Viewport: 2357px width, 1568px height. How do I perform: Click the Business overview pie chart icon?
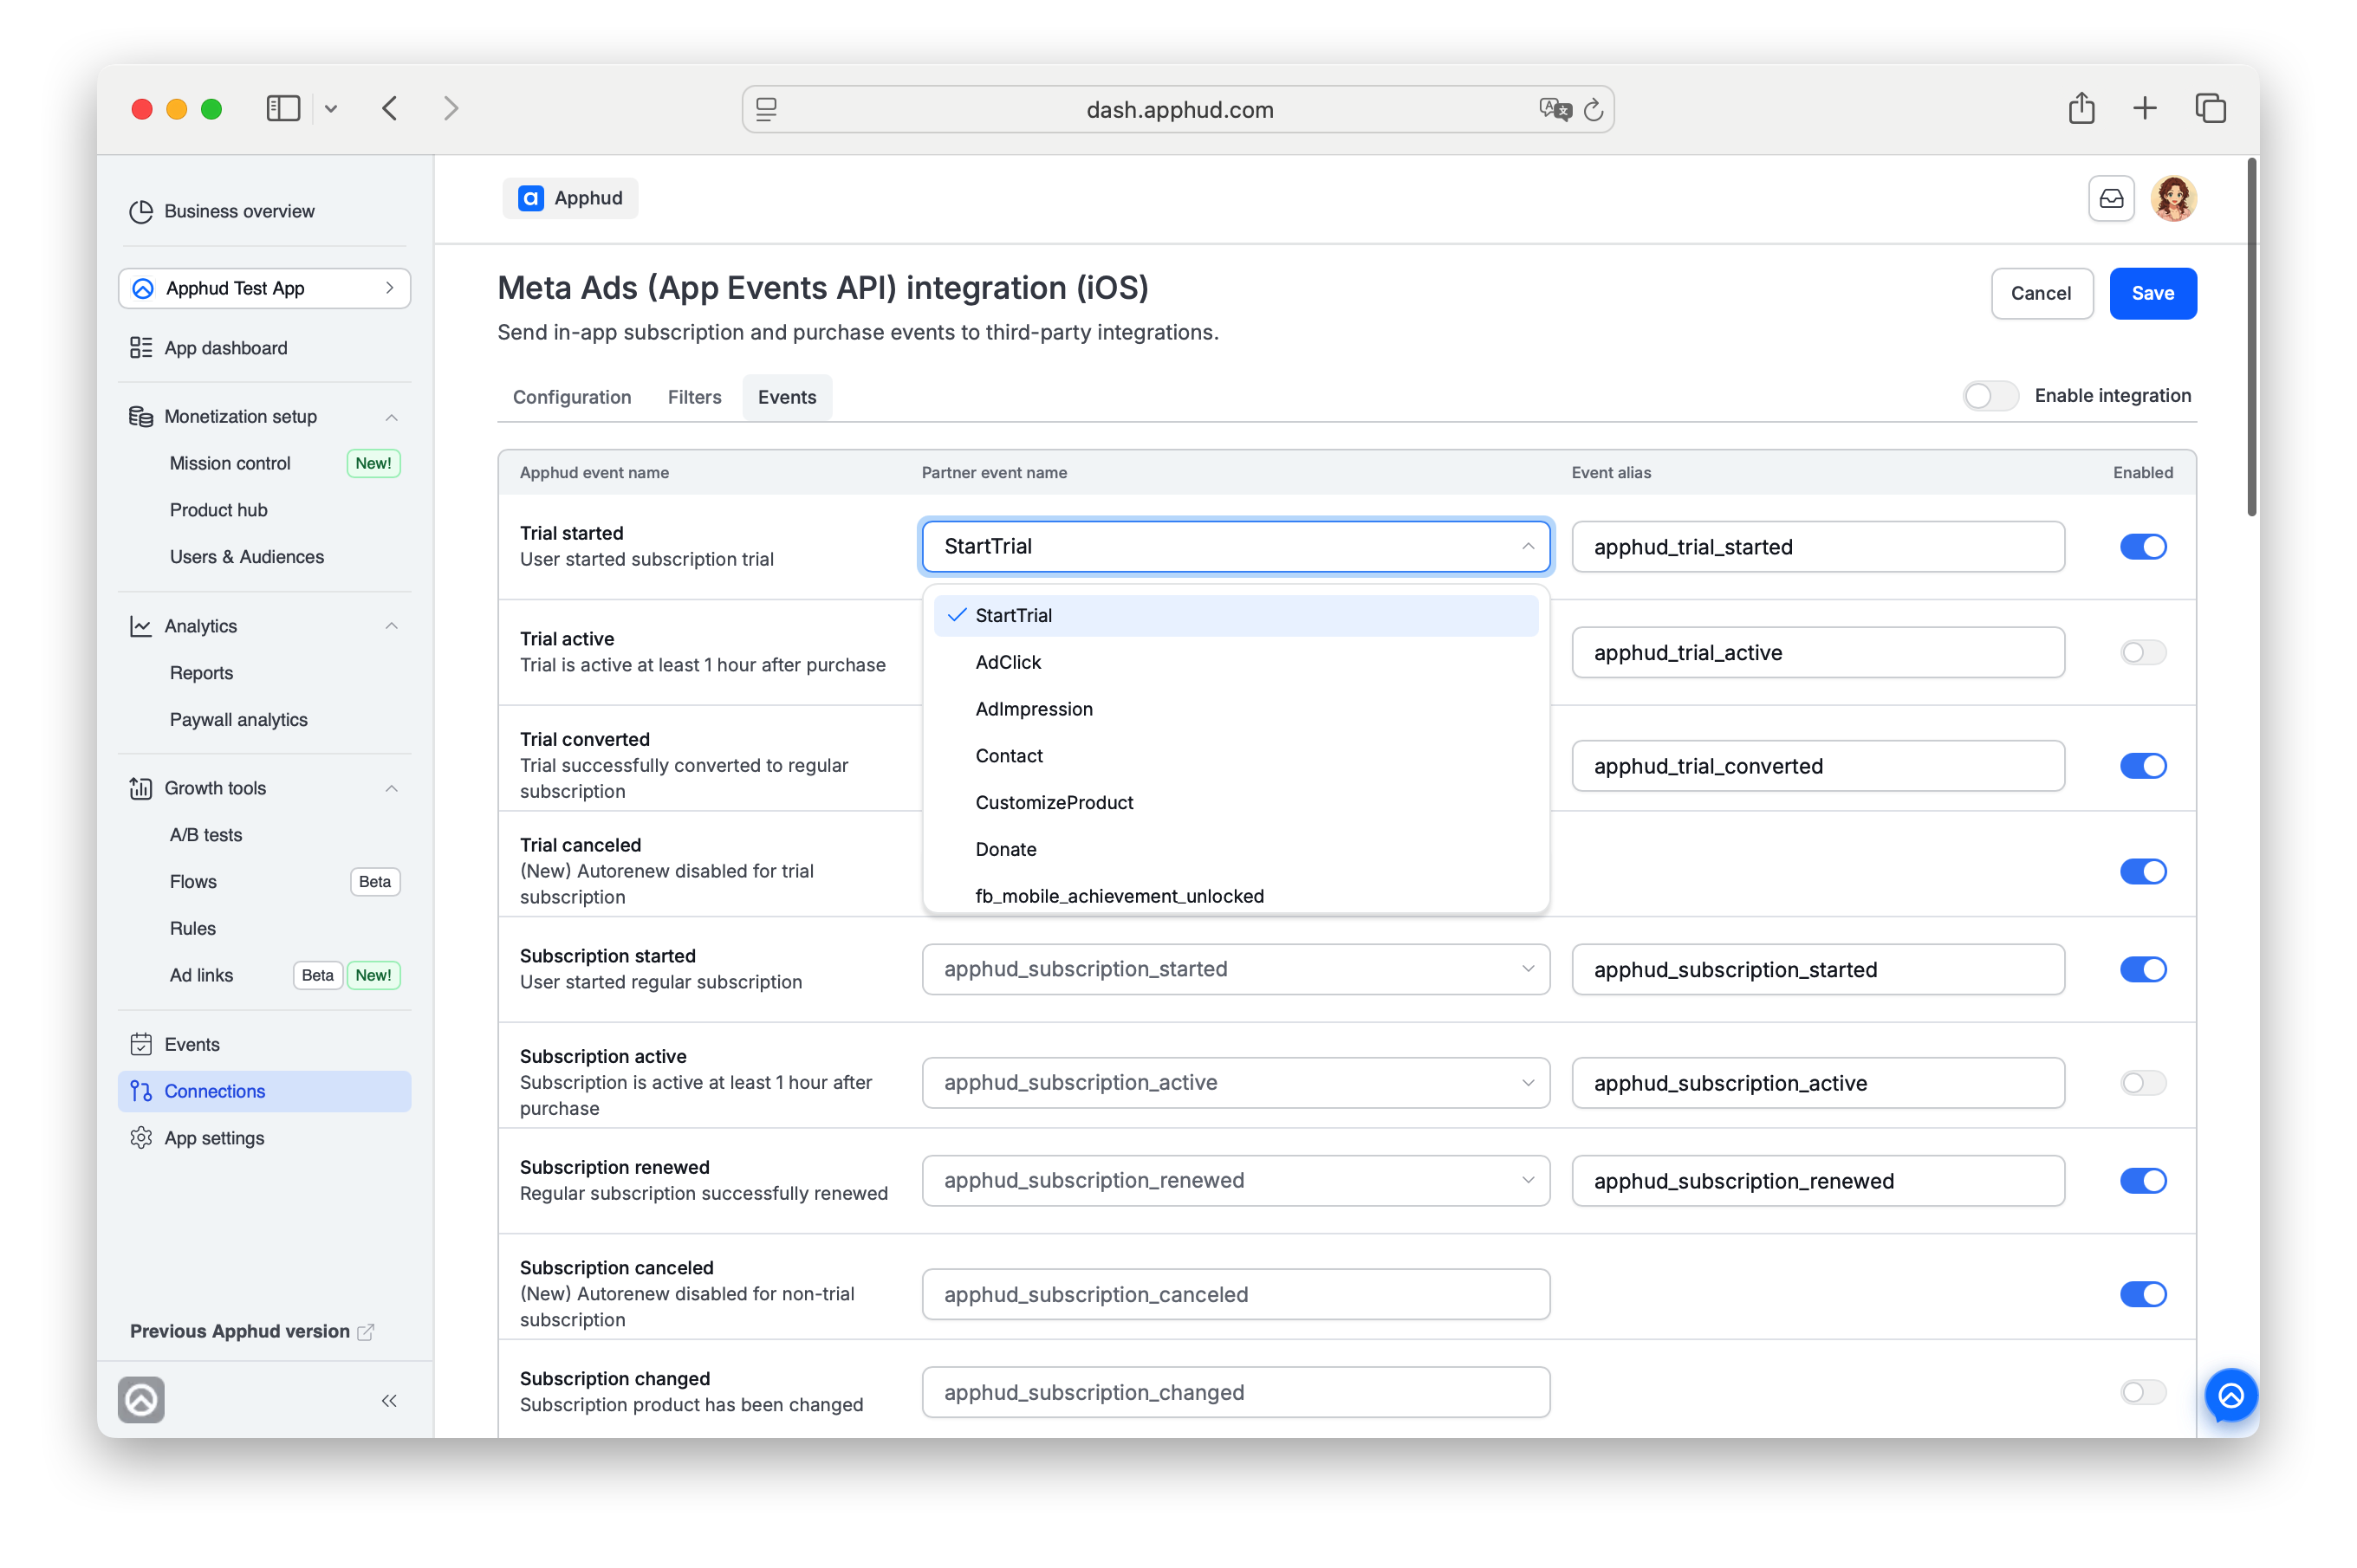pyautogui.click(x=141, y=211)
